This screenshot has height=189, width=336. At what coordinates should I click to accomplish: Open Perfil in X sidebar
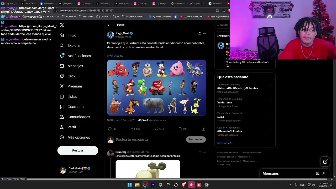pyautogui.click(x=68, y=127)
